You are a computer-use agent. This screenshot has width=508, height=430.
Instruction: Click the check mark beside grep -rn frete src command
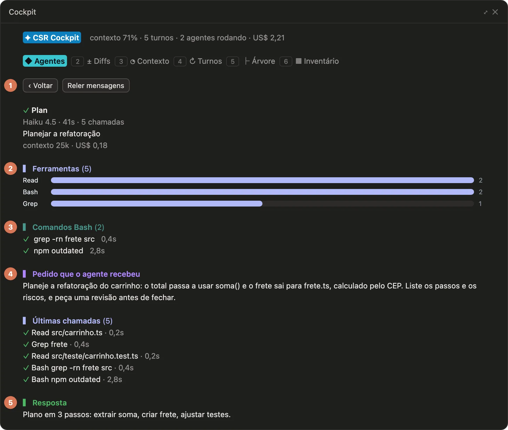click(26, 239)
